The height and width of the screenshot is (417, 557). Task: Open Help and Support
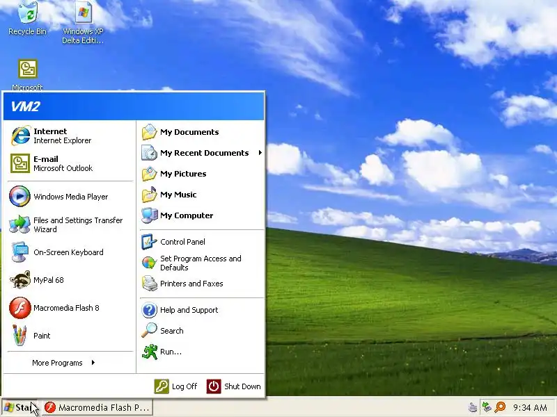coord(202,310)
